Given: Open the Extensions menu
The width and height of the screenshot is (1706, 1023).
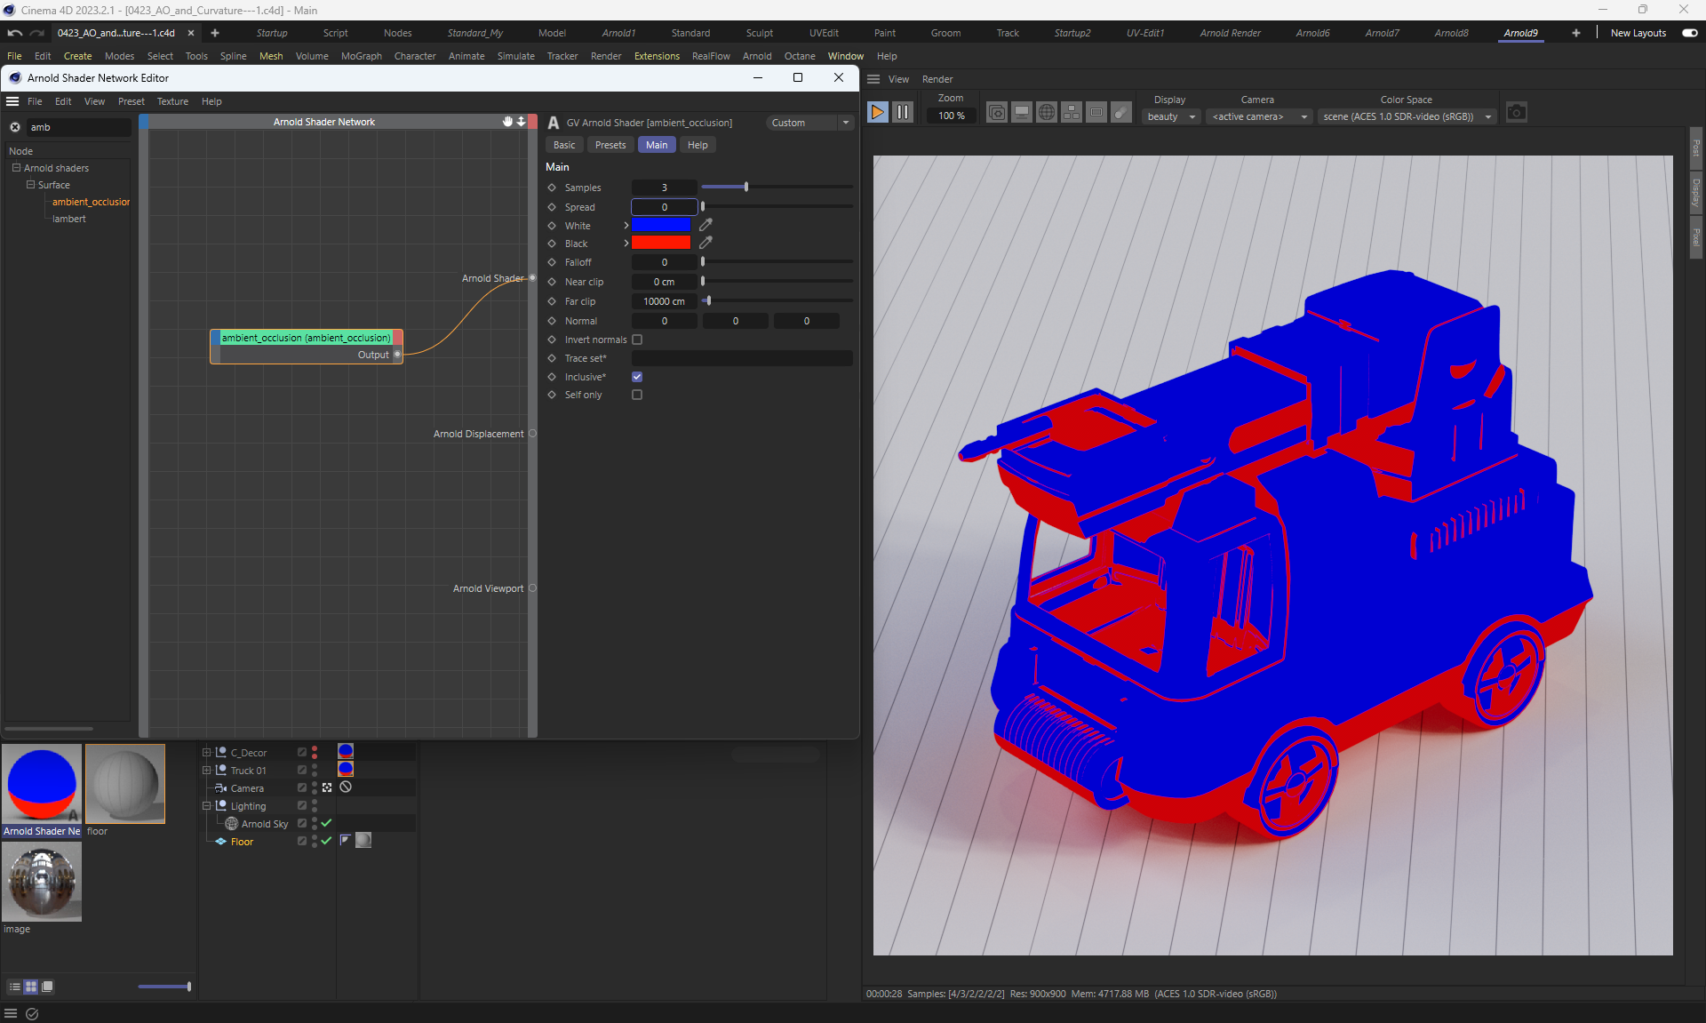Looking at the screenshot, I should 656,56.
